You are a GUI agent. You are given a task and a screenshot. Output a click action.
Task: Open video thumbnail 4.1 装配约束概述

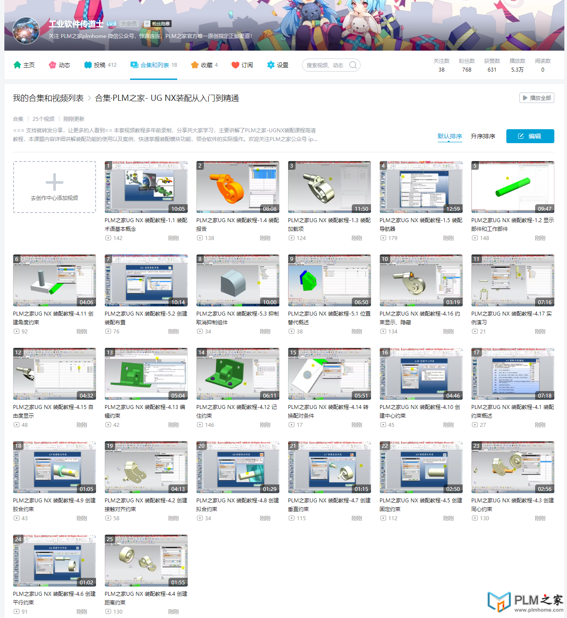(513, 374)
